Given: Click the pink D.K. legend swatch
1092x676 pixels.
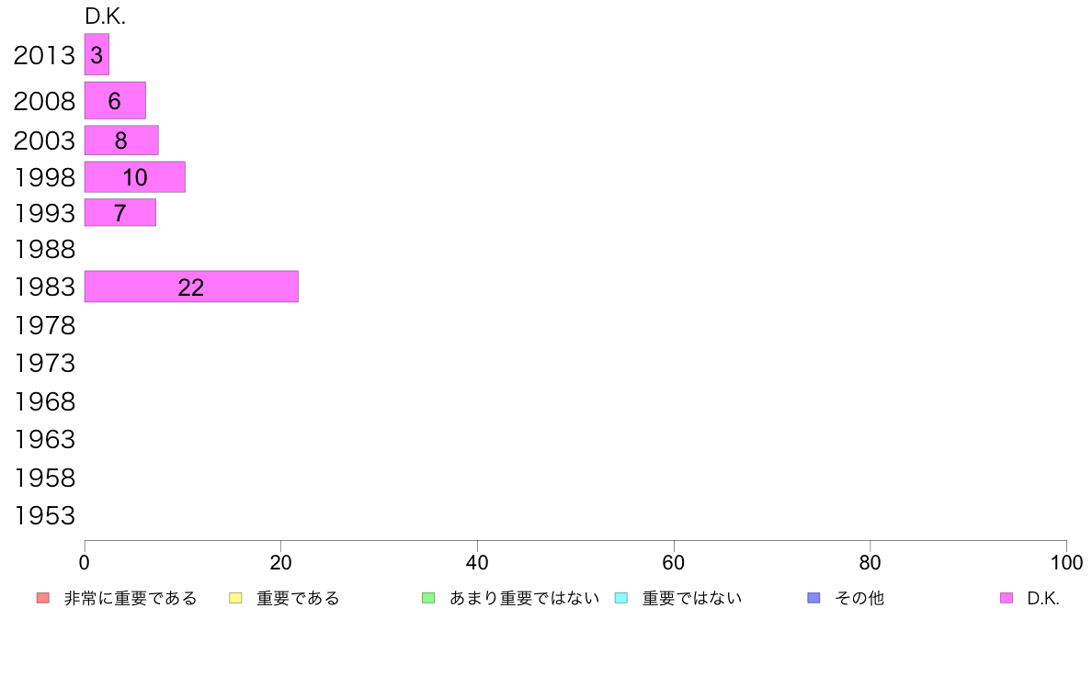Looking at the screenshot, I should [x=1006, y=597].
